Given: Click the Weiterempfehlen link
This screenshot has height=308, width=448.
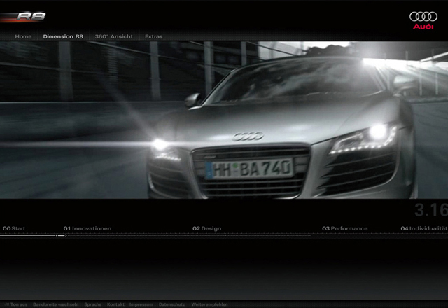Looking at the screenshot, I should point(209,304).
